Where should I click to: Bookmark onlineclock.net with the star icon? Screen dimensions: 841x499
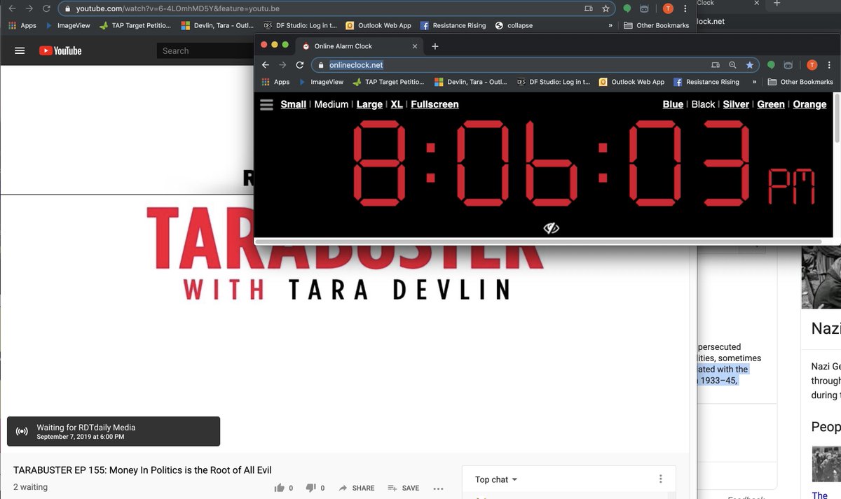749,65
